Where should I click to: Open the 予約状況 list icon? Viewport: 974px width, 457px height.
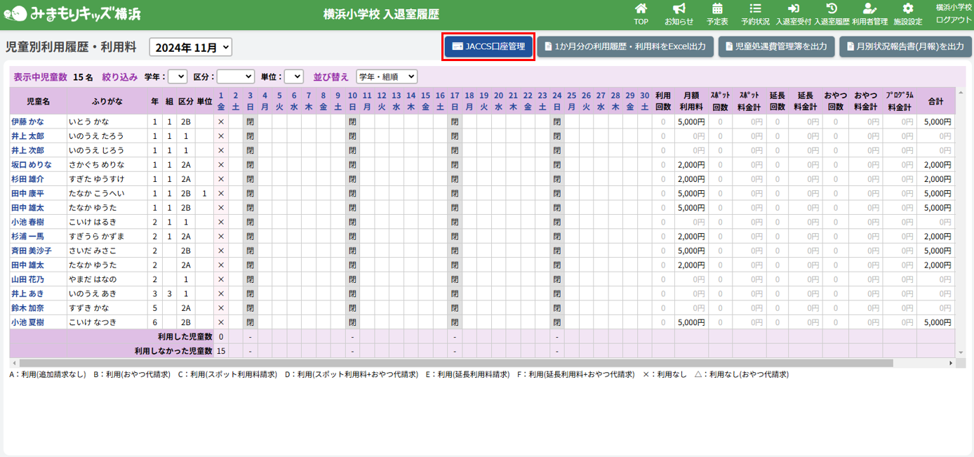(x=755, y=9)
